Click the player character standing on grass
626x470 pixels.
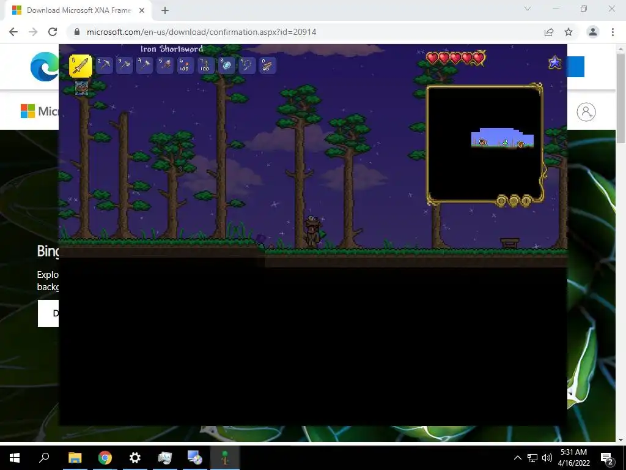pyautogui.click(x=312, y=232)
